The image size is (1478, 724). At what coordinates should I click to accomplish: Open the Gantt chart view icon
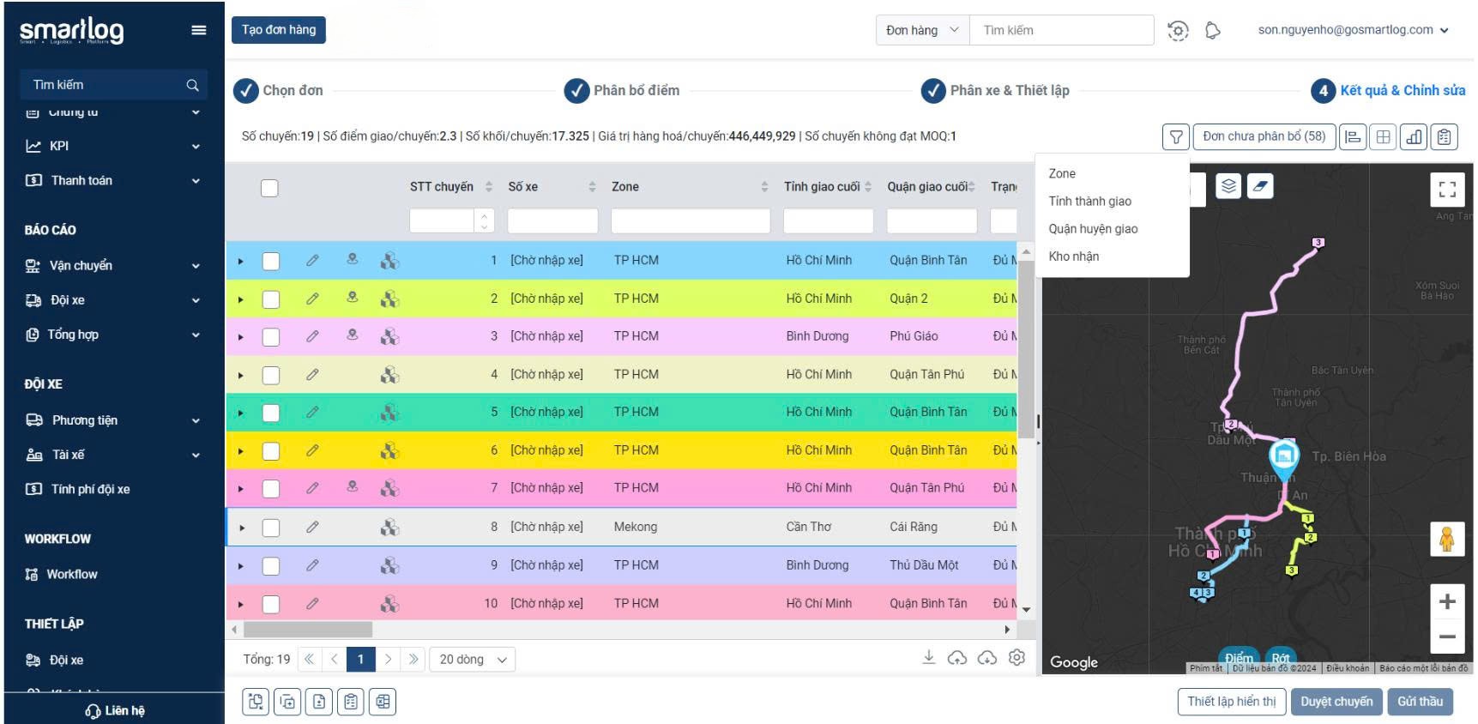click(1353, 136)
